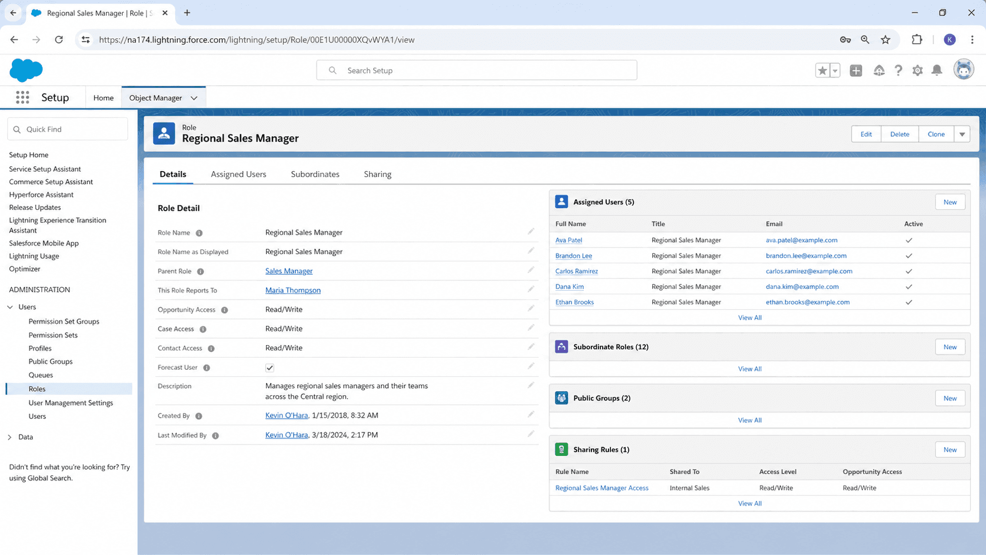Image resolution: width=986 pixels, height=555 pixels.
Task: Edit Description with pencil icon
Action: 531,385
